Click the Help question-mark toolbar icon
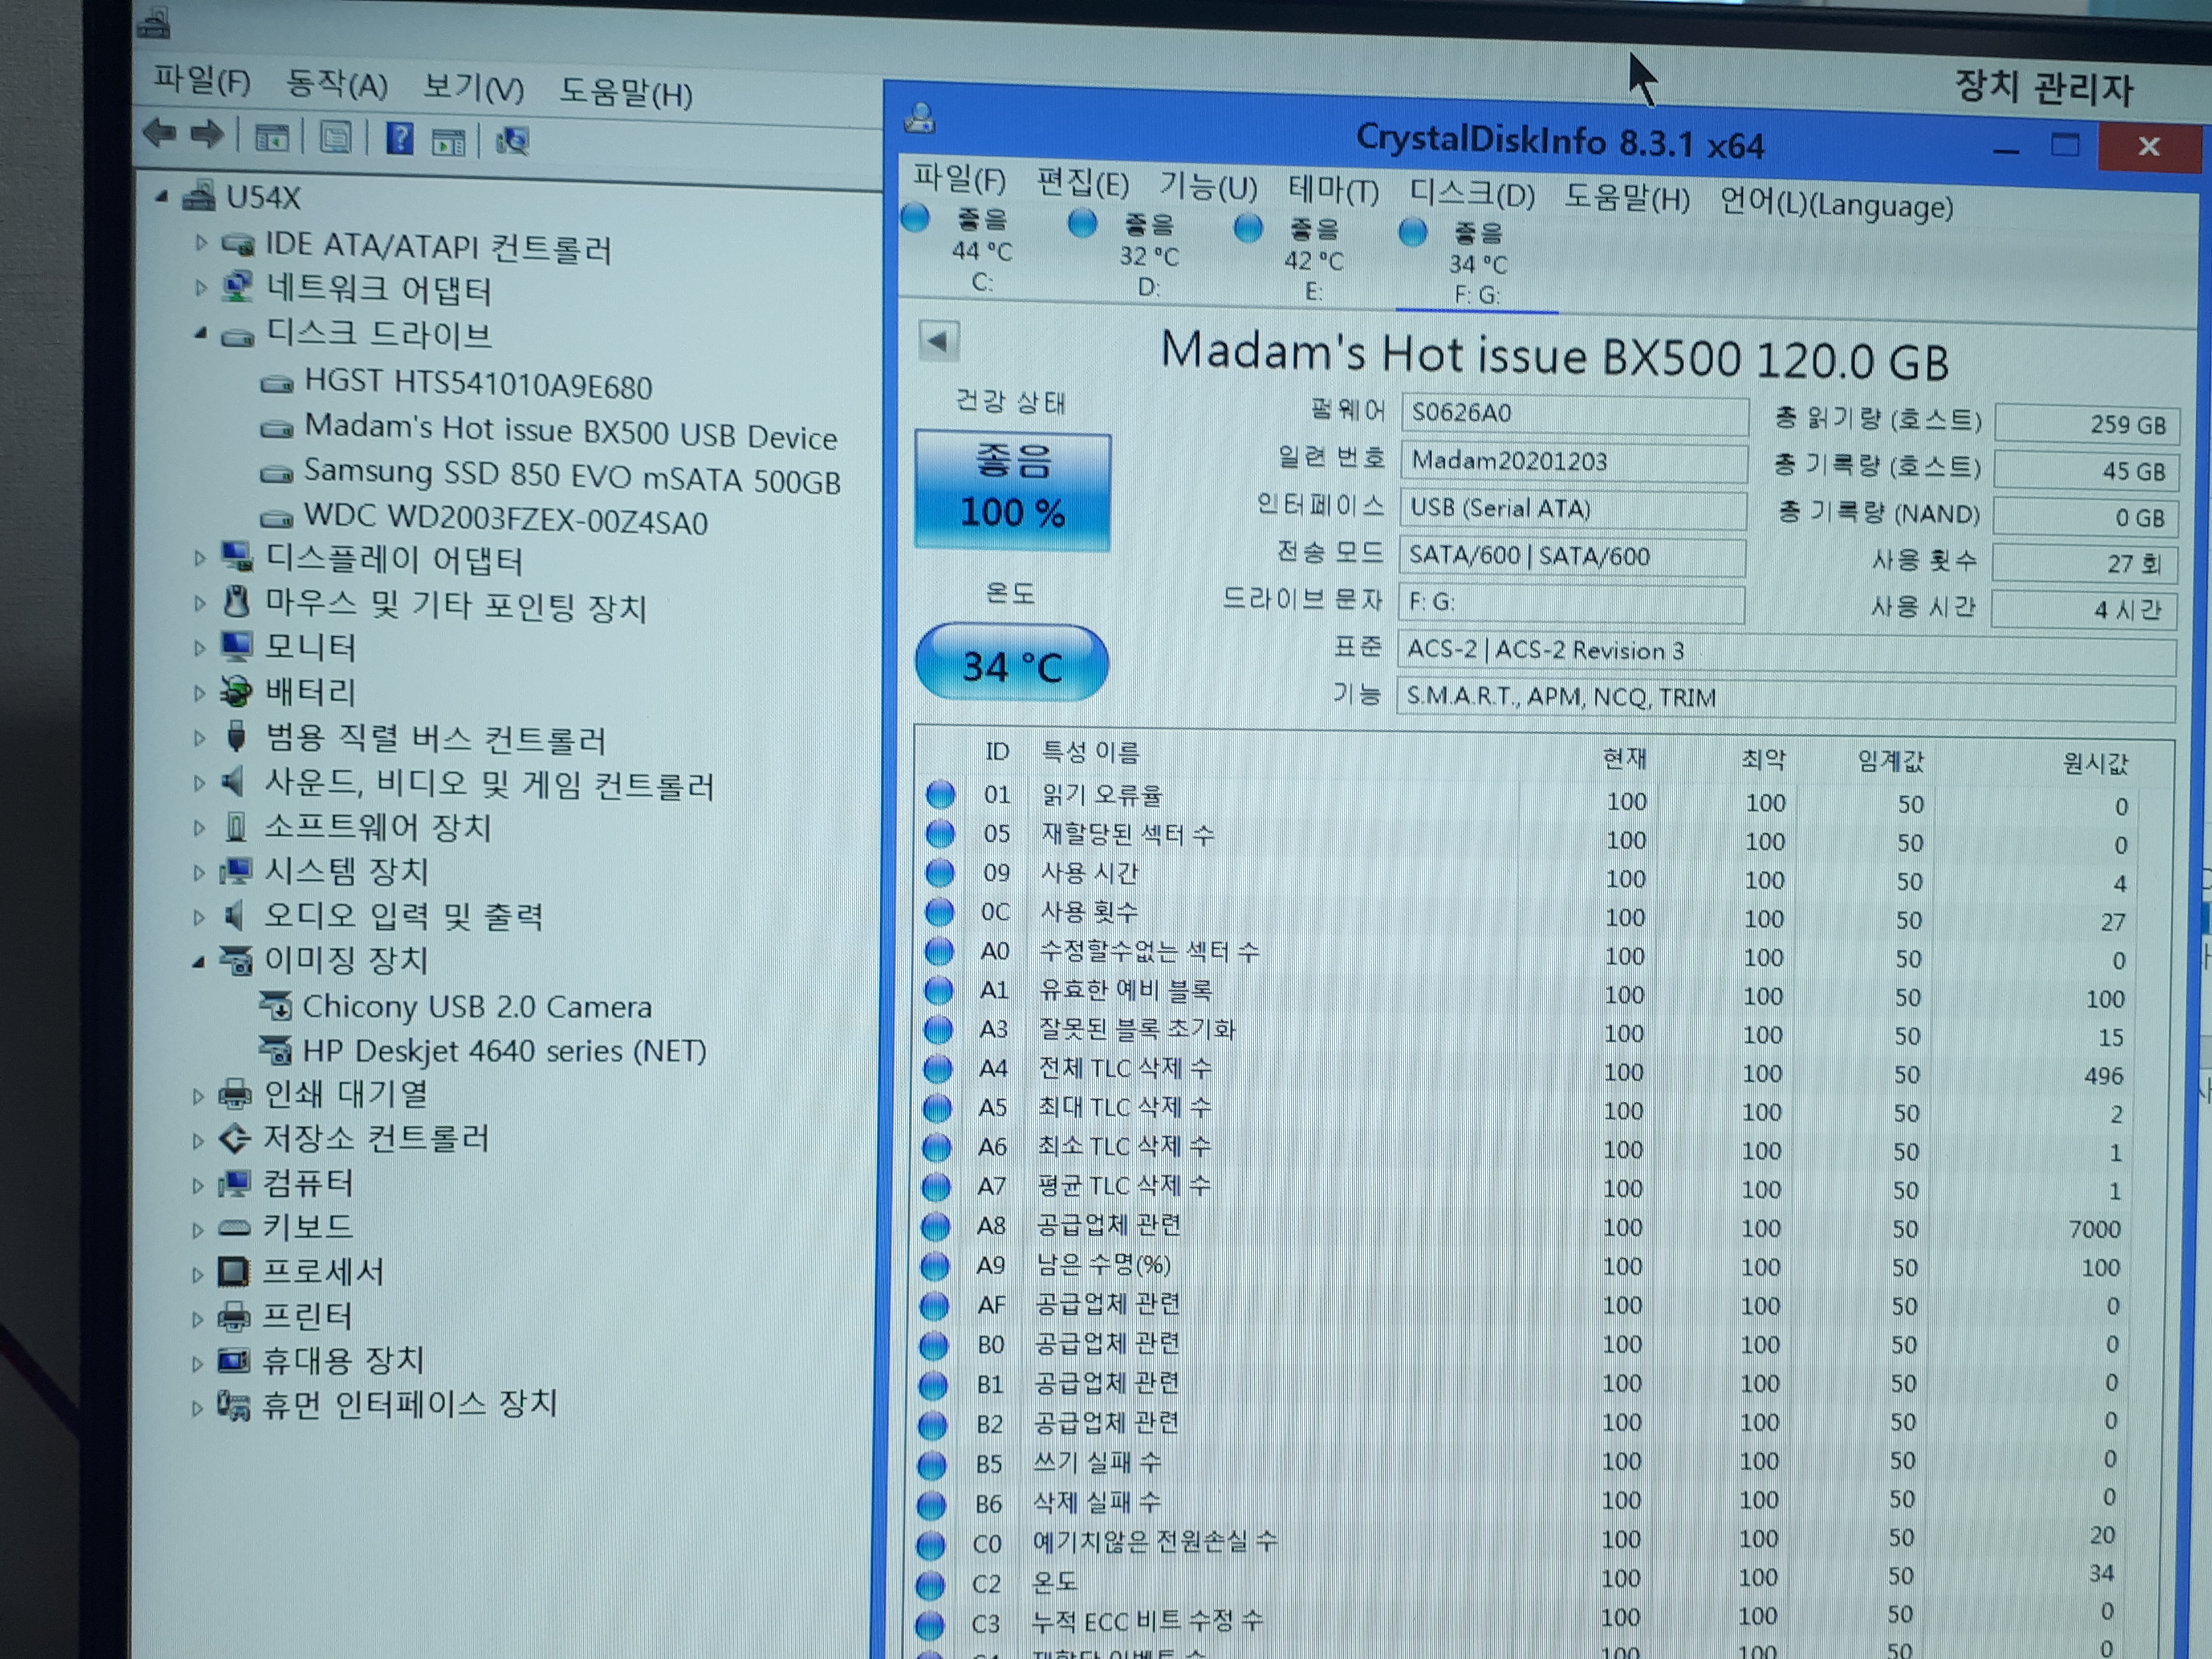Screen dimensions: 2212x1659 point(399,138)
